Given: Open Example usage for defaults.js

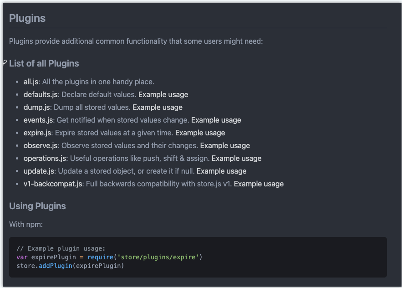Looking at the screenshot, I should click(x=163, y=95).
